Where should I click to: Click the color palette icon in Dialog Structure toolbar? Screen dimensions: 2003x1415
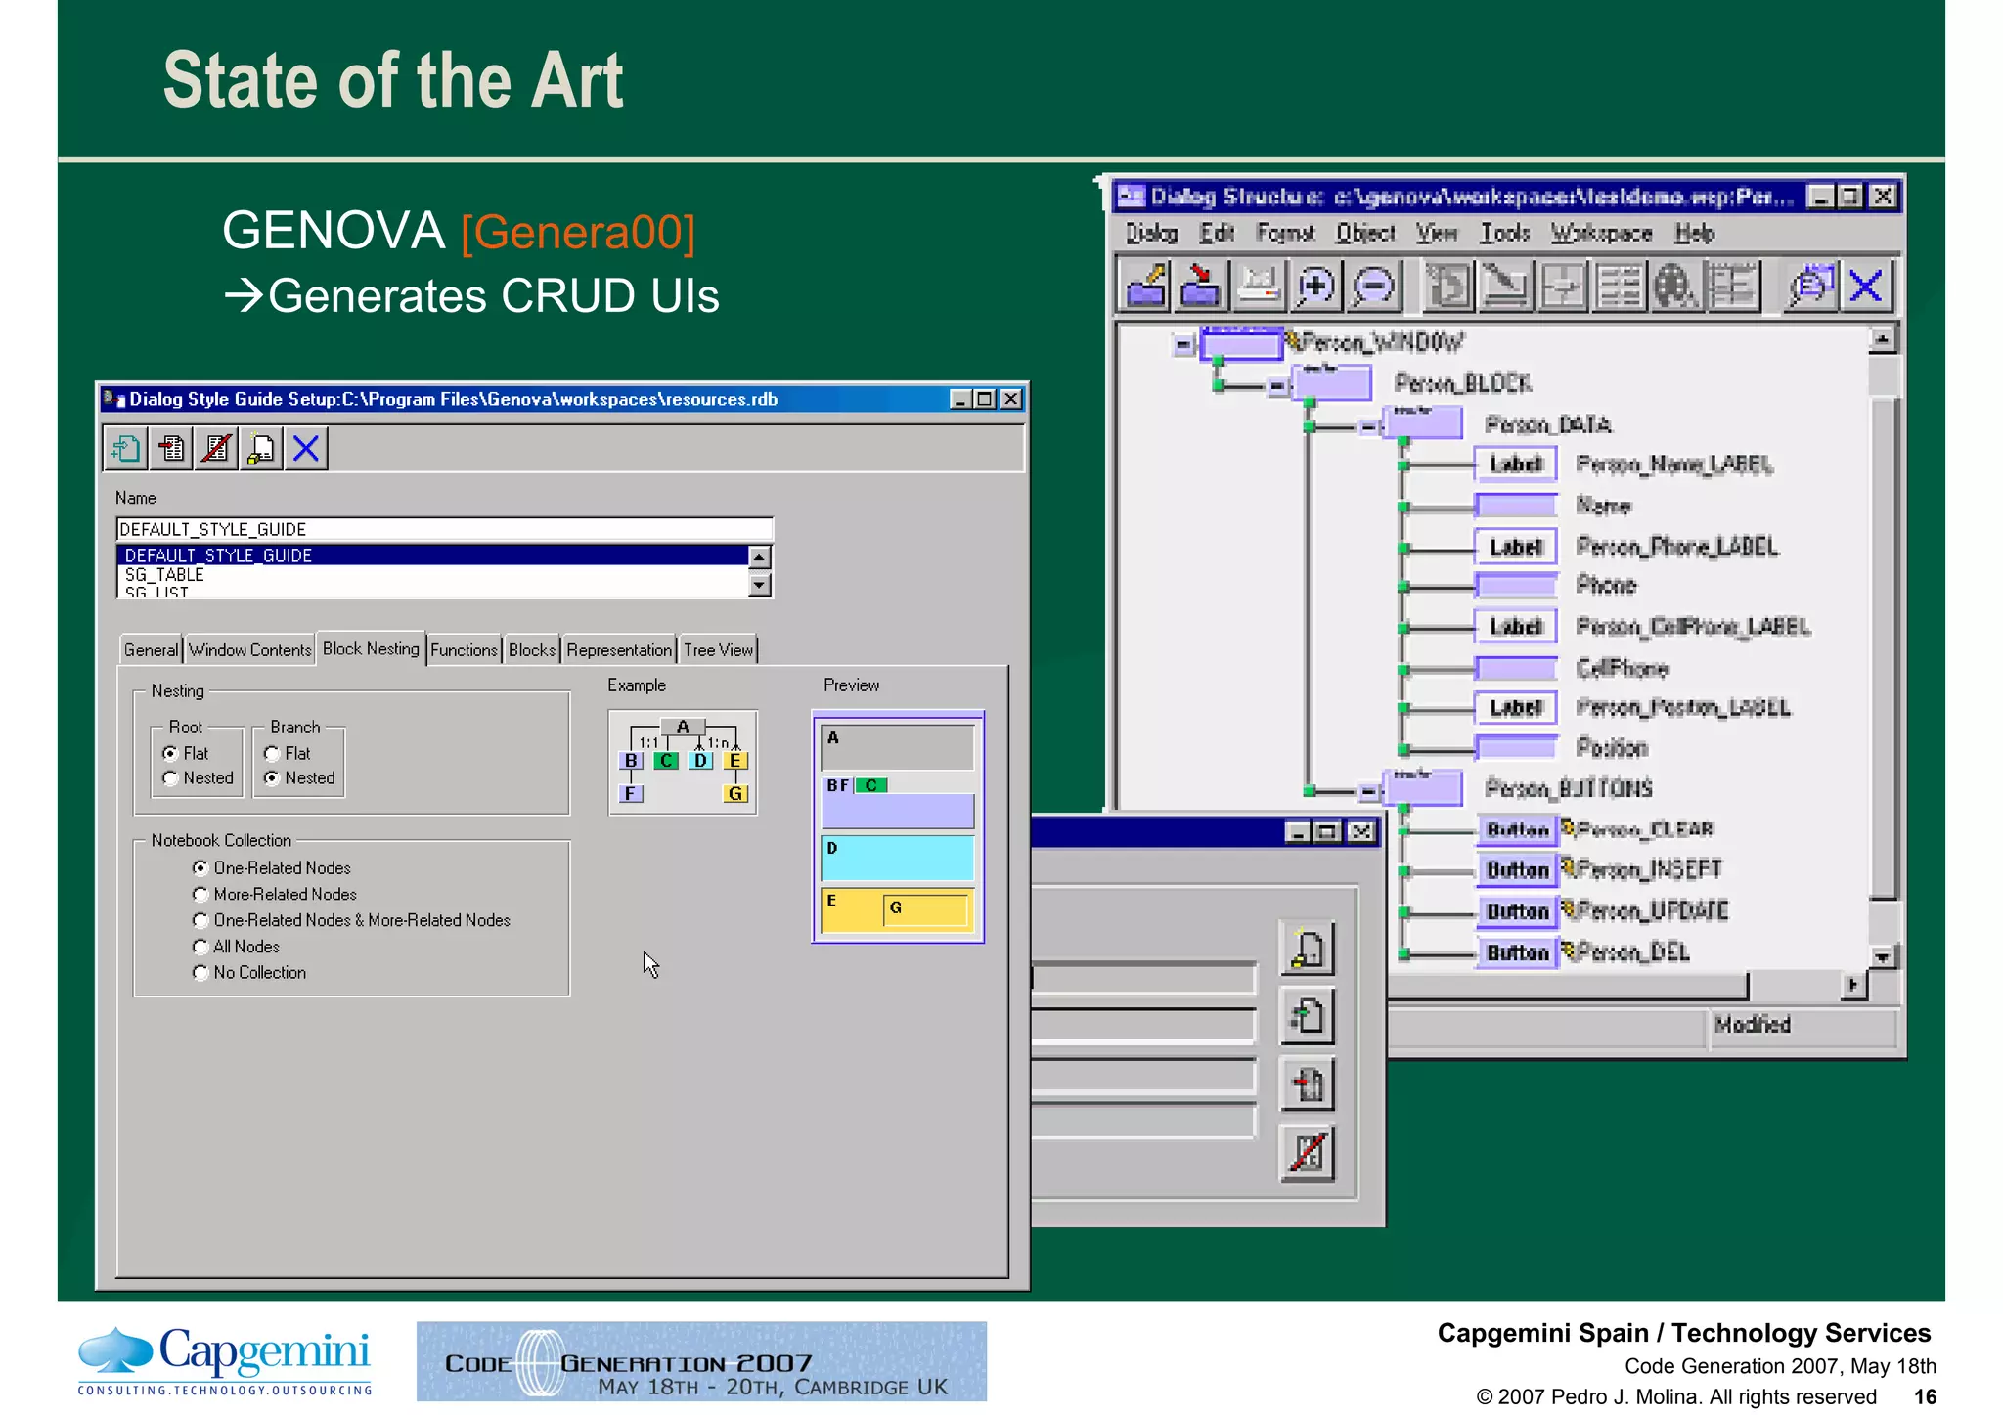coord(1675,287)
